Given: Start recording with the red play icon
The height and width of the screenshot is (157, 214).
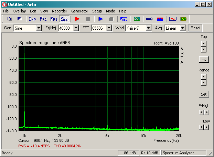Looking at the screenshot, I should point(77,19).
